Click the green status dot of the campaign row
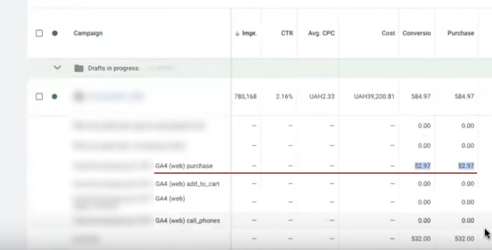 pos(55,97)
